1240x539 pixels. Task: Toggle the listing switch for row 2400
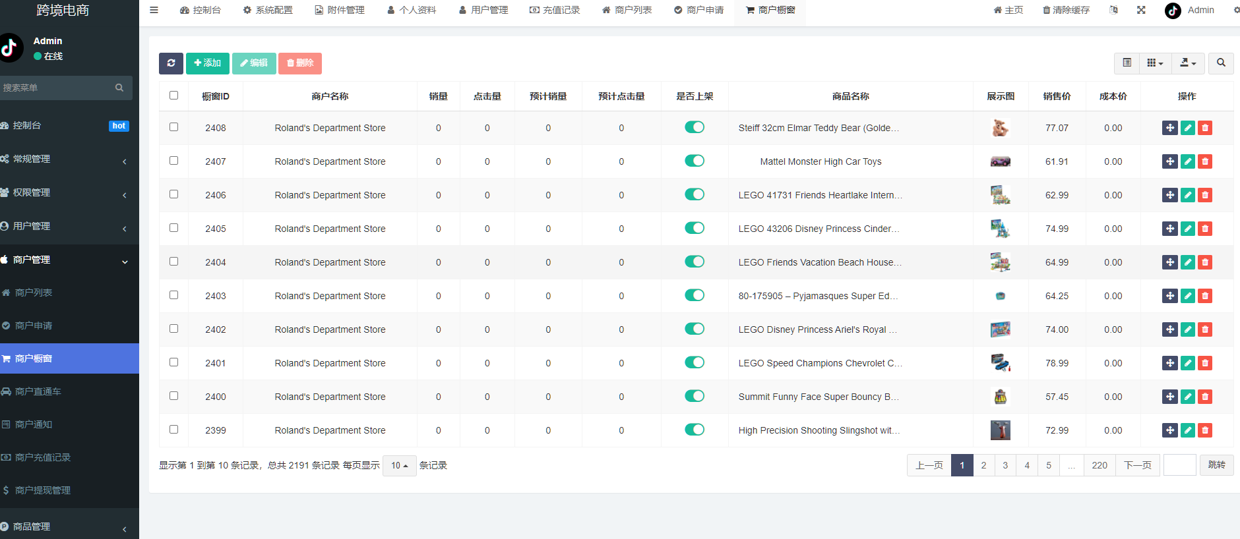tap(695, 396)
